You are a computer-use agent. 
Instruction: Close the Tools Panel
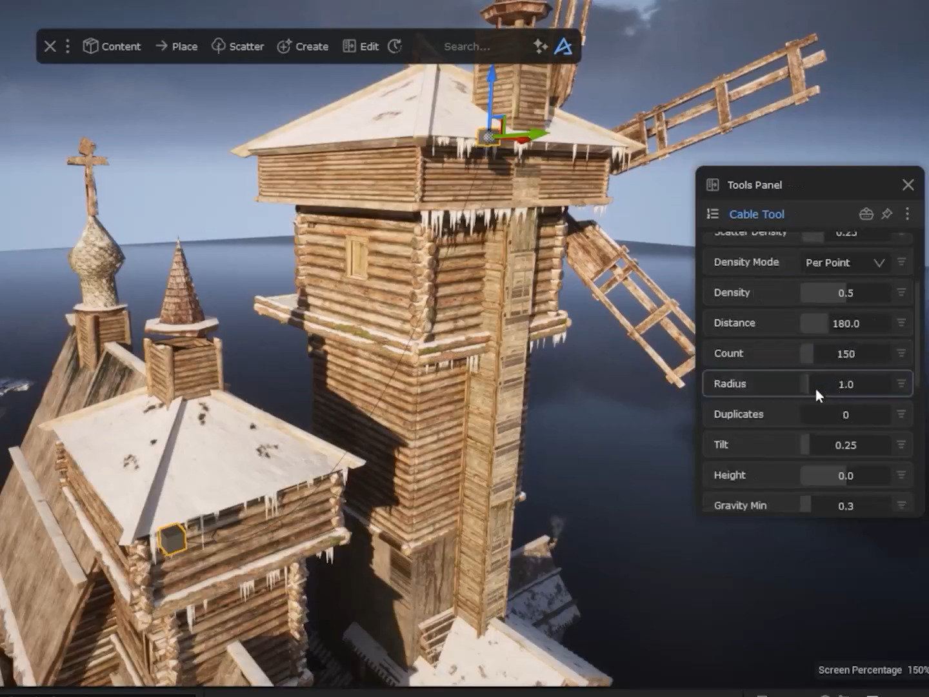(908, 185)
